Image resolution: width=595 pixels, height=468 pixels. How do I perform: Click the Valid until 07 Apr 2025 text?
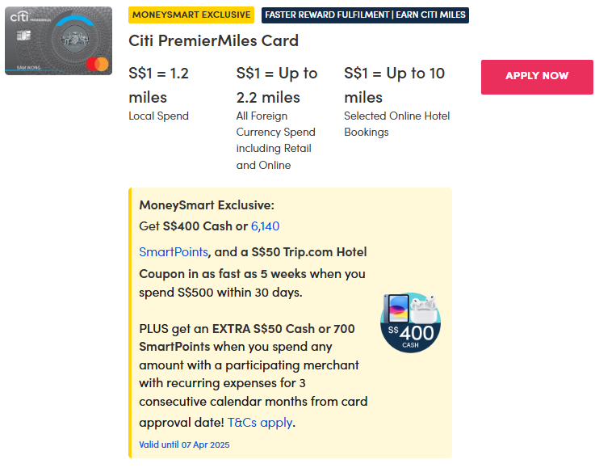[184, 445]
